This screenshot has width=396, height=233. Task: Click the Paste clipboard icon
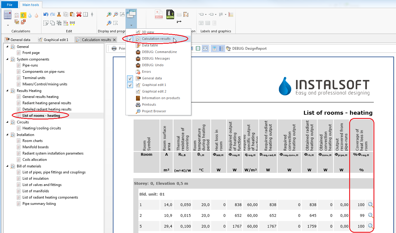72,14
